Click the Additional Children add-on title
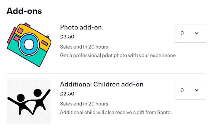This screenshot has width=217, height=129. (x=102, y=84)
